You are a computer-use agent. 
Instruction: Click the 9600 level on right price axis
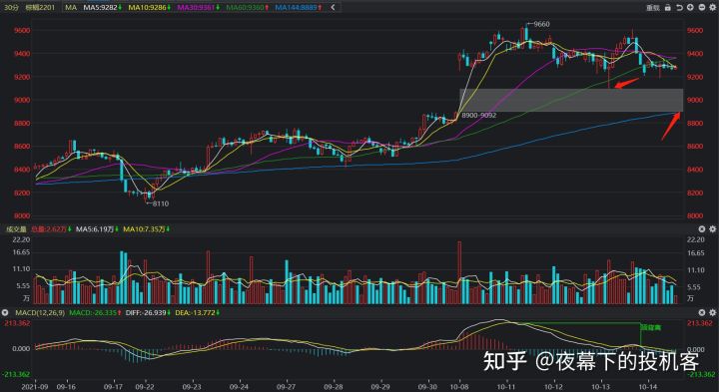point(695,31)
